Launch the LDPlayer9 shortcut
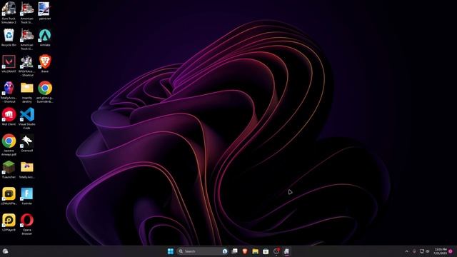The height and width of the screenshot is (257, 457). coord(9,223)
